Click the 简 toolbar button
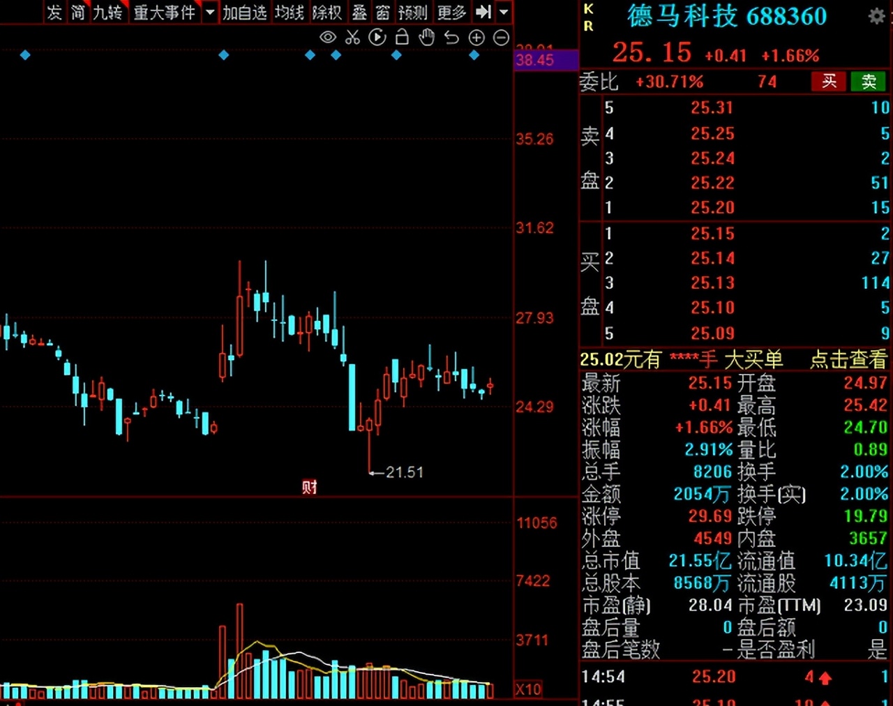This screenshot has width=893, height=706. pos(77,12)
